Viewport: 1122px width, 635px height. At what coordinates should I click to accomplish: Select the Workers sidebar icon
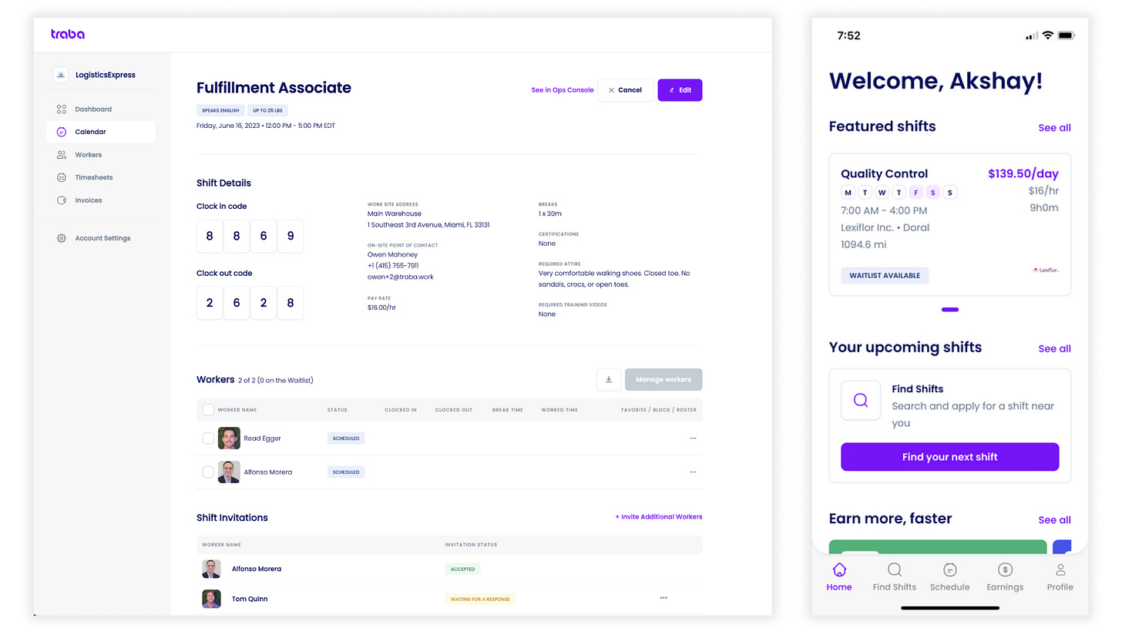pos(61,154)
